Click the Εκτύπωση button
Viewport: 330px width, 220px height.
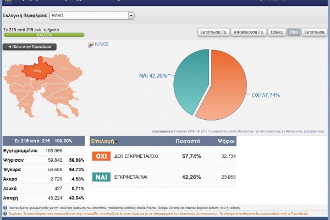coord(314,32)
